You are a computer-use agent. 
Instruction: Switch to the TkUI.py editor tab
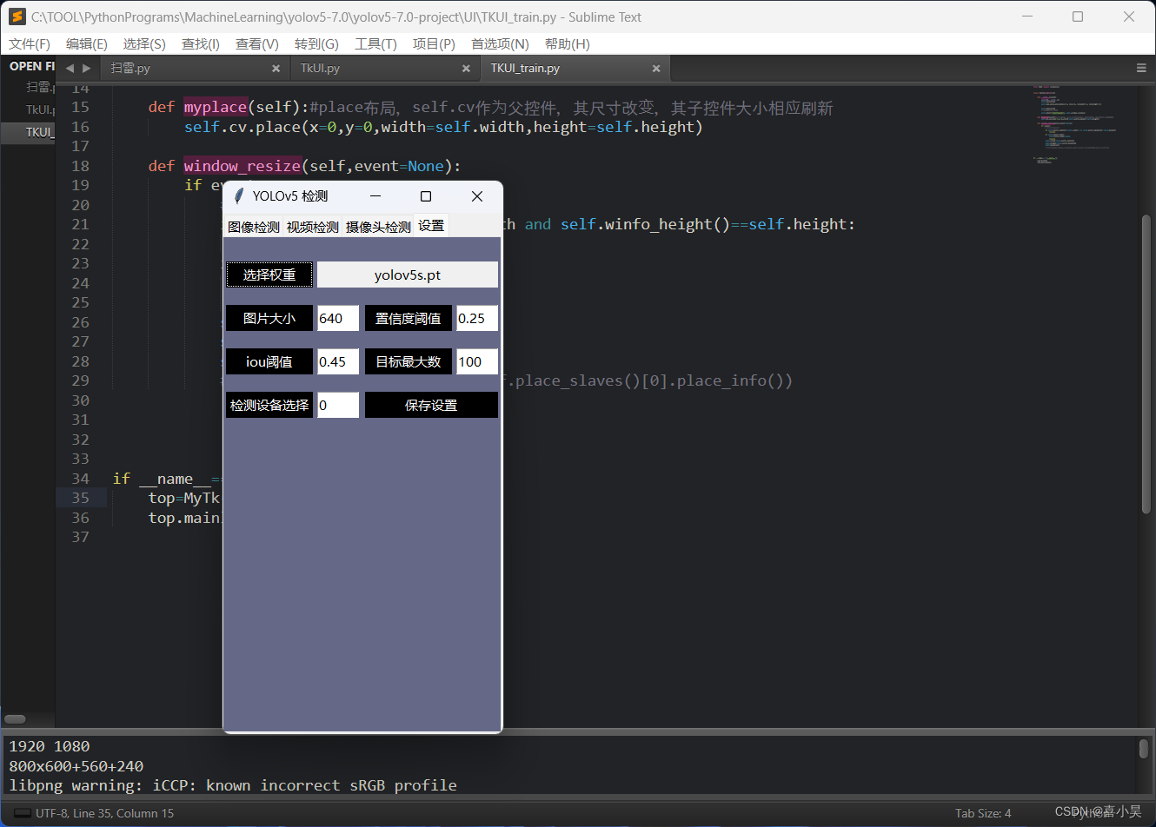(385, 68)
